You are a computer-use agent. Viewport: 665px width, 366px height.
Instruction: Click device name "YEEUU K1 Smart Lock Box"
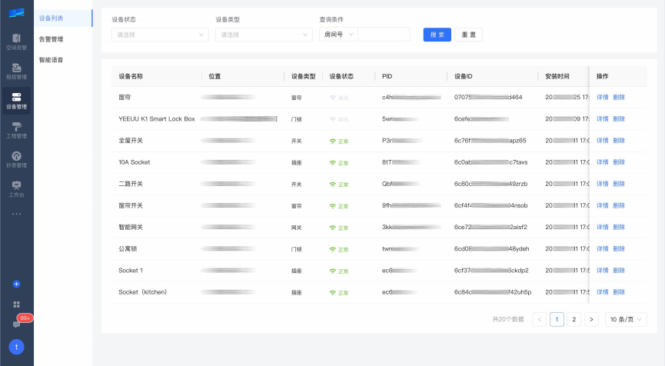point(157,118)
